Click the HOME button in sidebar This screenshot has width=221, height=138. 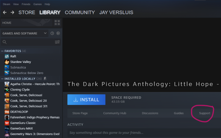[x=27, y=23]
